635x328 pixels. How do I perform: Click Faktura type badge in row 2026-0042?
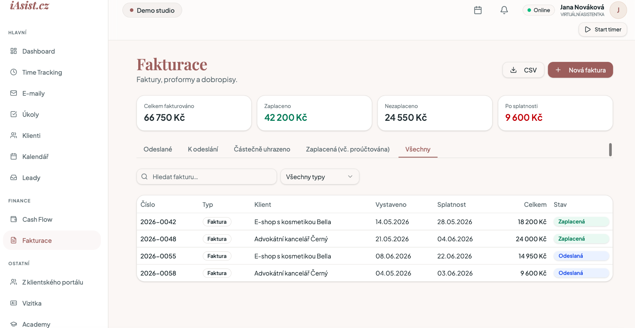(x=217, y=222)
